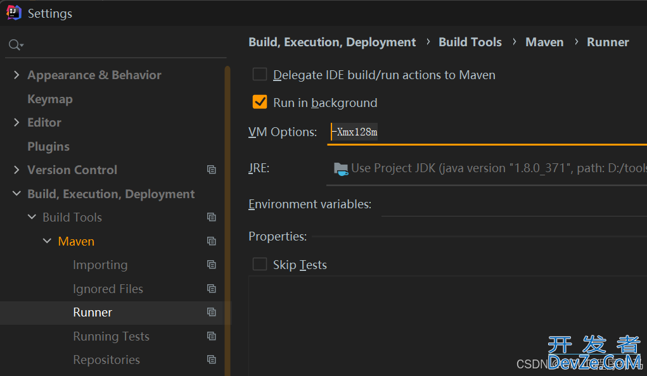Open the JRE selection dropdown
This screenshot has height=376, width=647.
coord(487,168)
